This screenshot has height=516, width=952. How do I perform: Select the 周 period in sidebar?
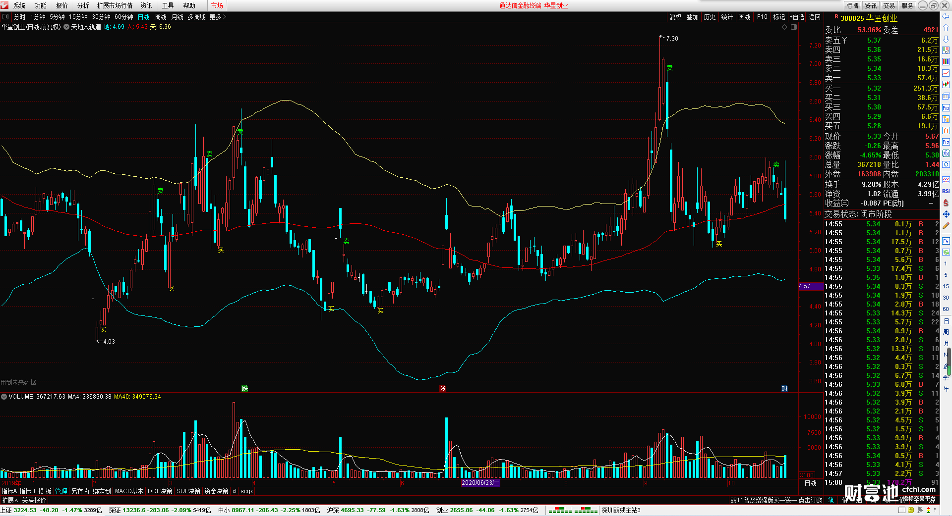[946, 332]
